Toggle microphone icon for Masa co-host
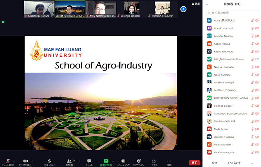The image size is (261, 167). point(252,20)
